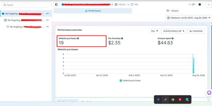Select the Re-Targeting ad row

pos(26,27)
